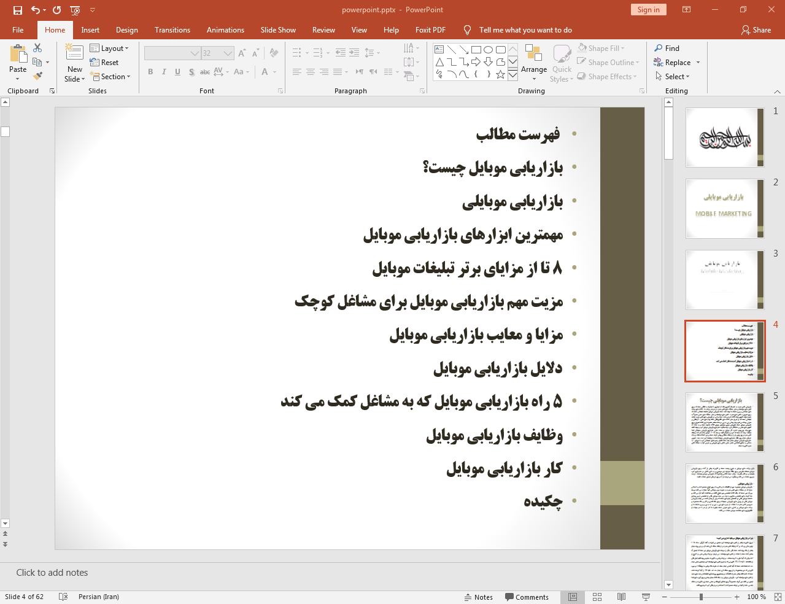The height and width of the screenshot is (604, 785).
Task: Click the Save icon in title bar
Action: tap(17, 10)
